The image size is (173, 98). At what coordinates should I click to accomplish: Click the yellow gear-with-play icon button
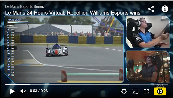pos(160,92)
